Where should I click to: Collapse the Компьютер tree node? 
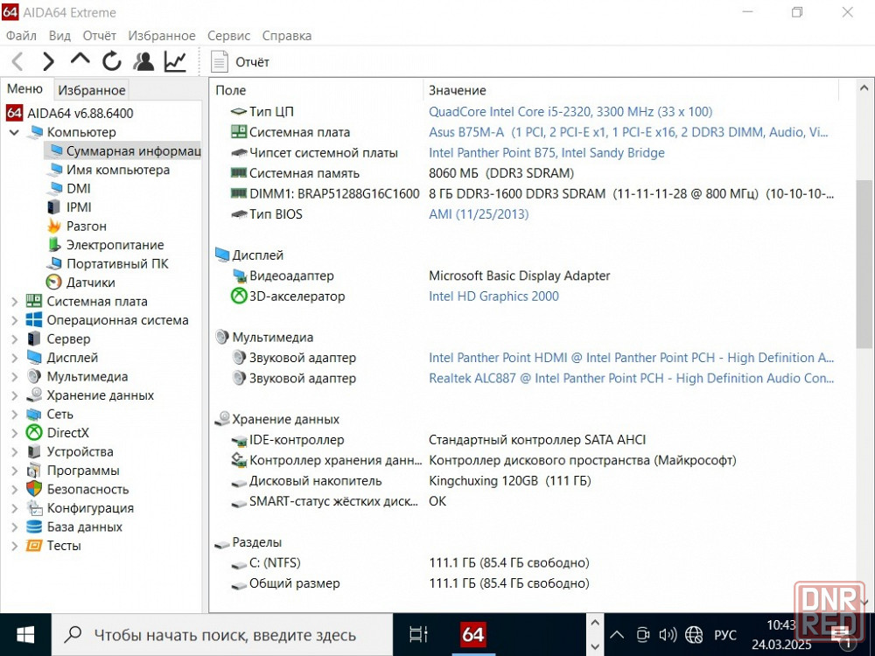[15, 132]
